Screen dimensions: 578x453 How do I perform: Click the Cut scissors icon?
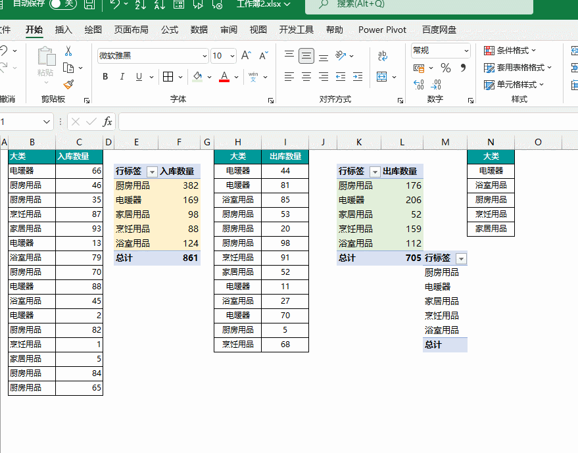coord(68,51)
